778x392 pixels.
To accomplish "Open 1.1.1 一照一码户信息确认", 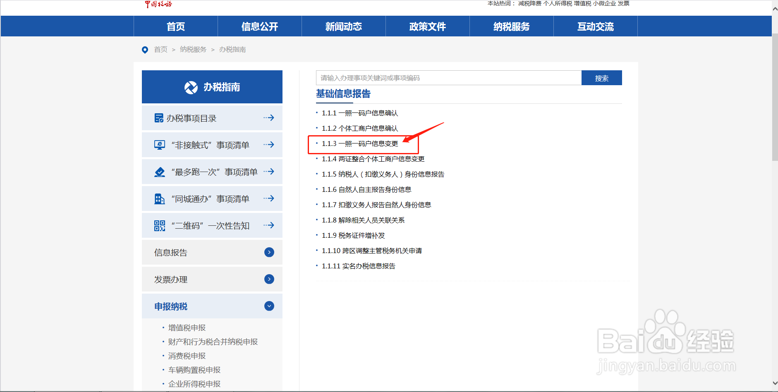I will (x=360, y=113).
